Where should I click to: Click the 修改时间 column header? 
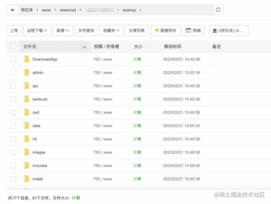click(172, 46)
